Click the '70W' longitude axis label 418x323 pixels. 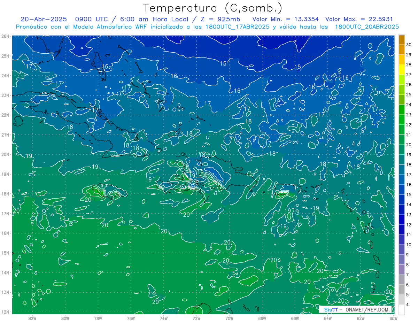pyautogui.click(x=229, y=318)
